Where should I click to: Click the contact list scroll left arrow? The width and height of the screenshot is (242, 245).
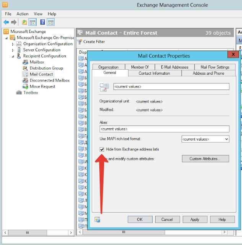click(x=80, y=232)
